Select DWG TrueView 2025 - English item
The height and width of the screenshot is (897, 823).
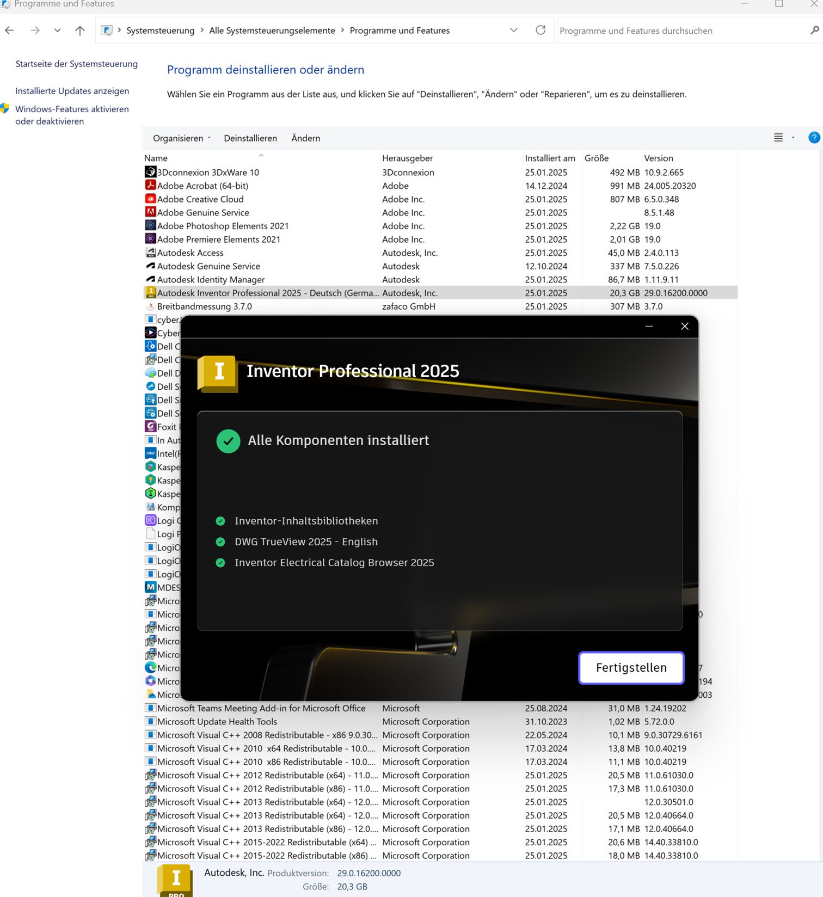click(306, 542)
